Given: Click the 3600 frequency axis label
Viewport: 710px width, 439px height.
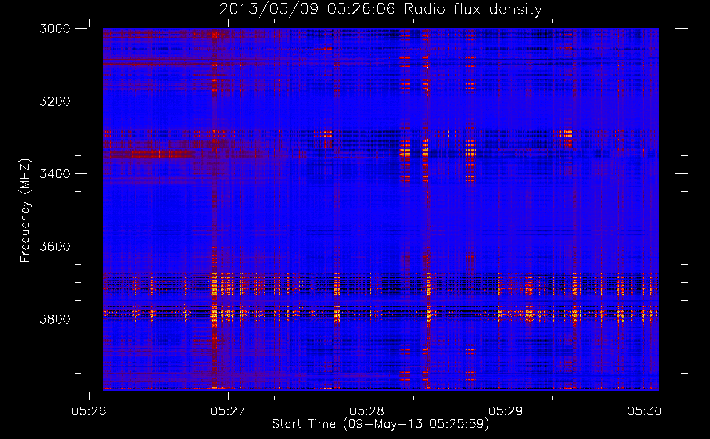Looking at the screenshot, I should [55, 246].
